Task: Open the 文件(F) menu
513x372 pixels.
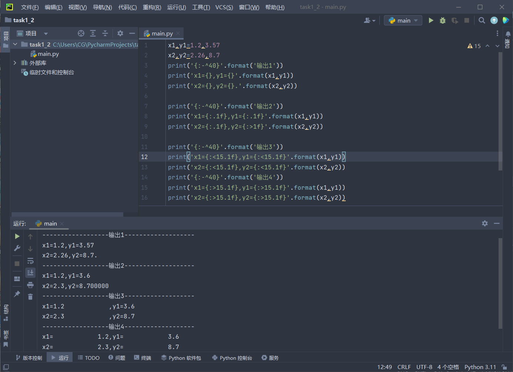Action: 30,7
